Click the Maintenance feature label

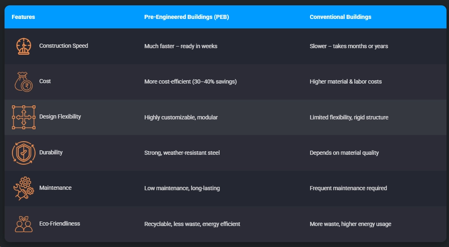55,188
